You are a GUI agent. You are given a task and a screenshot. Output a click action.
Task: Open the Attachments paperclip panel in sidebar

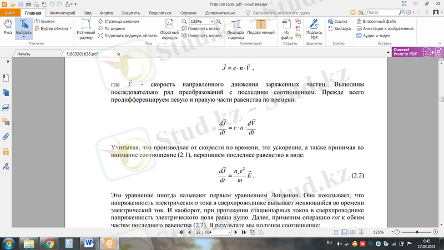pyautogui.click(x=6, y=136)
